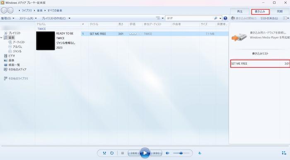Switch to the 書き込み tab
290x160 pixels.
(260, 12)
